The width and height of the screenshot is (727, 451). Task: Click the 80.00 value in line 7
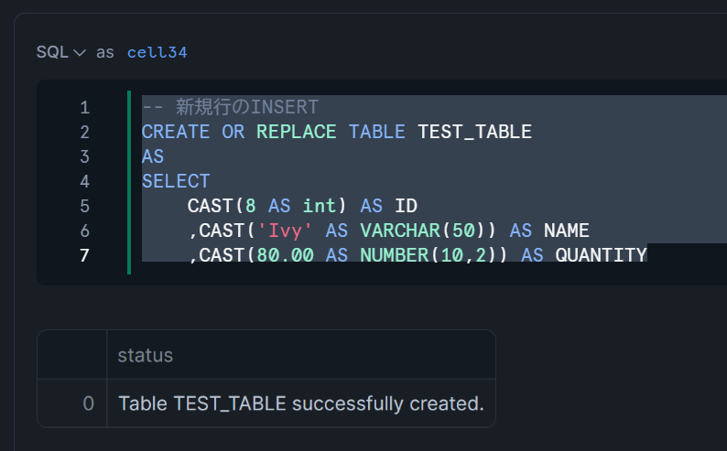coord(285,255)
